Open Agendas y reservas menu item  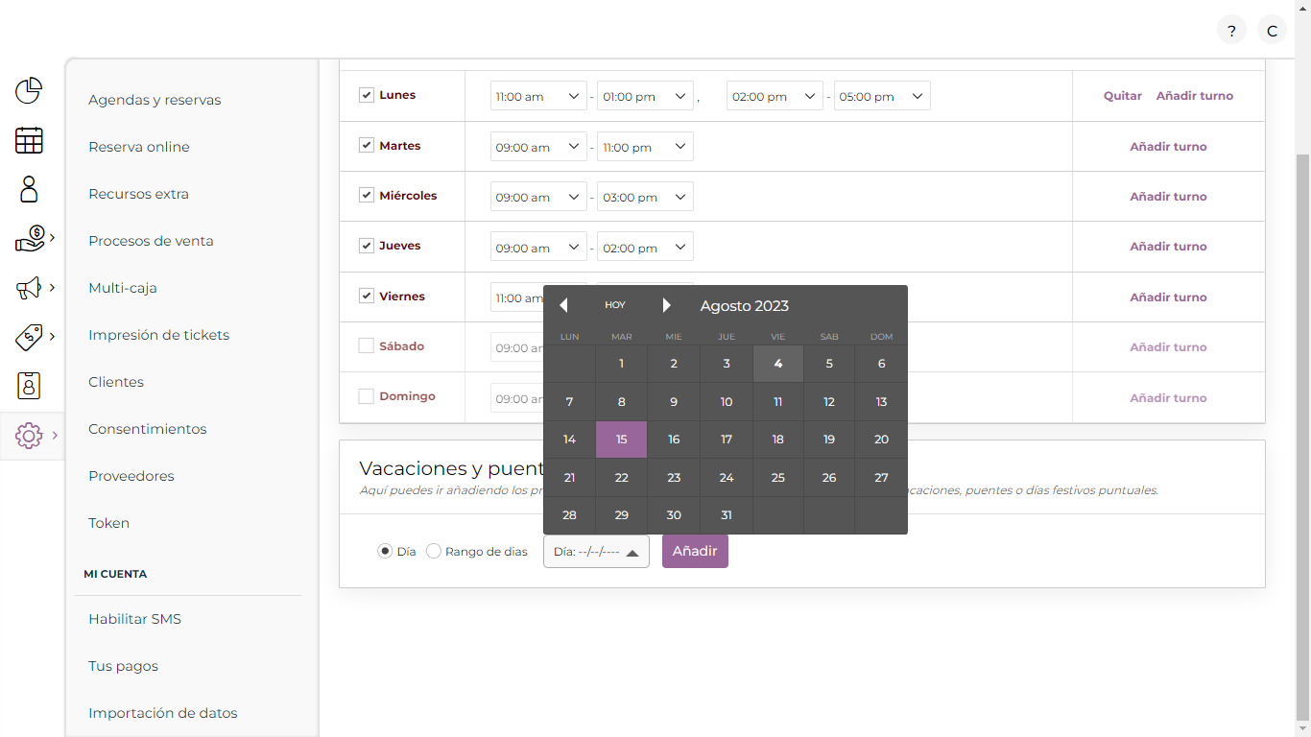coord(155,100)
